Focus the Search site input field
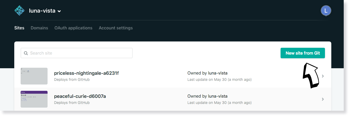The image size is (349, 116). click(79, 53)
